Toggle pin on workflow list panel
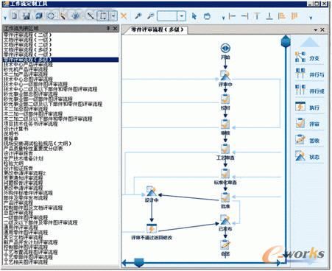This screenshot has height=271, width=332. pyautogui.click(x=108, y=28)
